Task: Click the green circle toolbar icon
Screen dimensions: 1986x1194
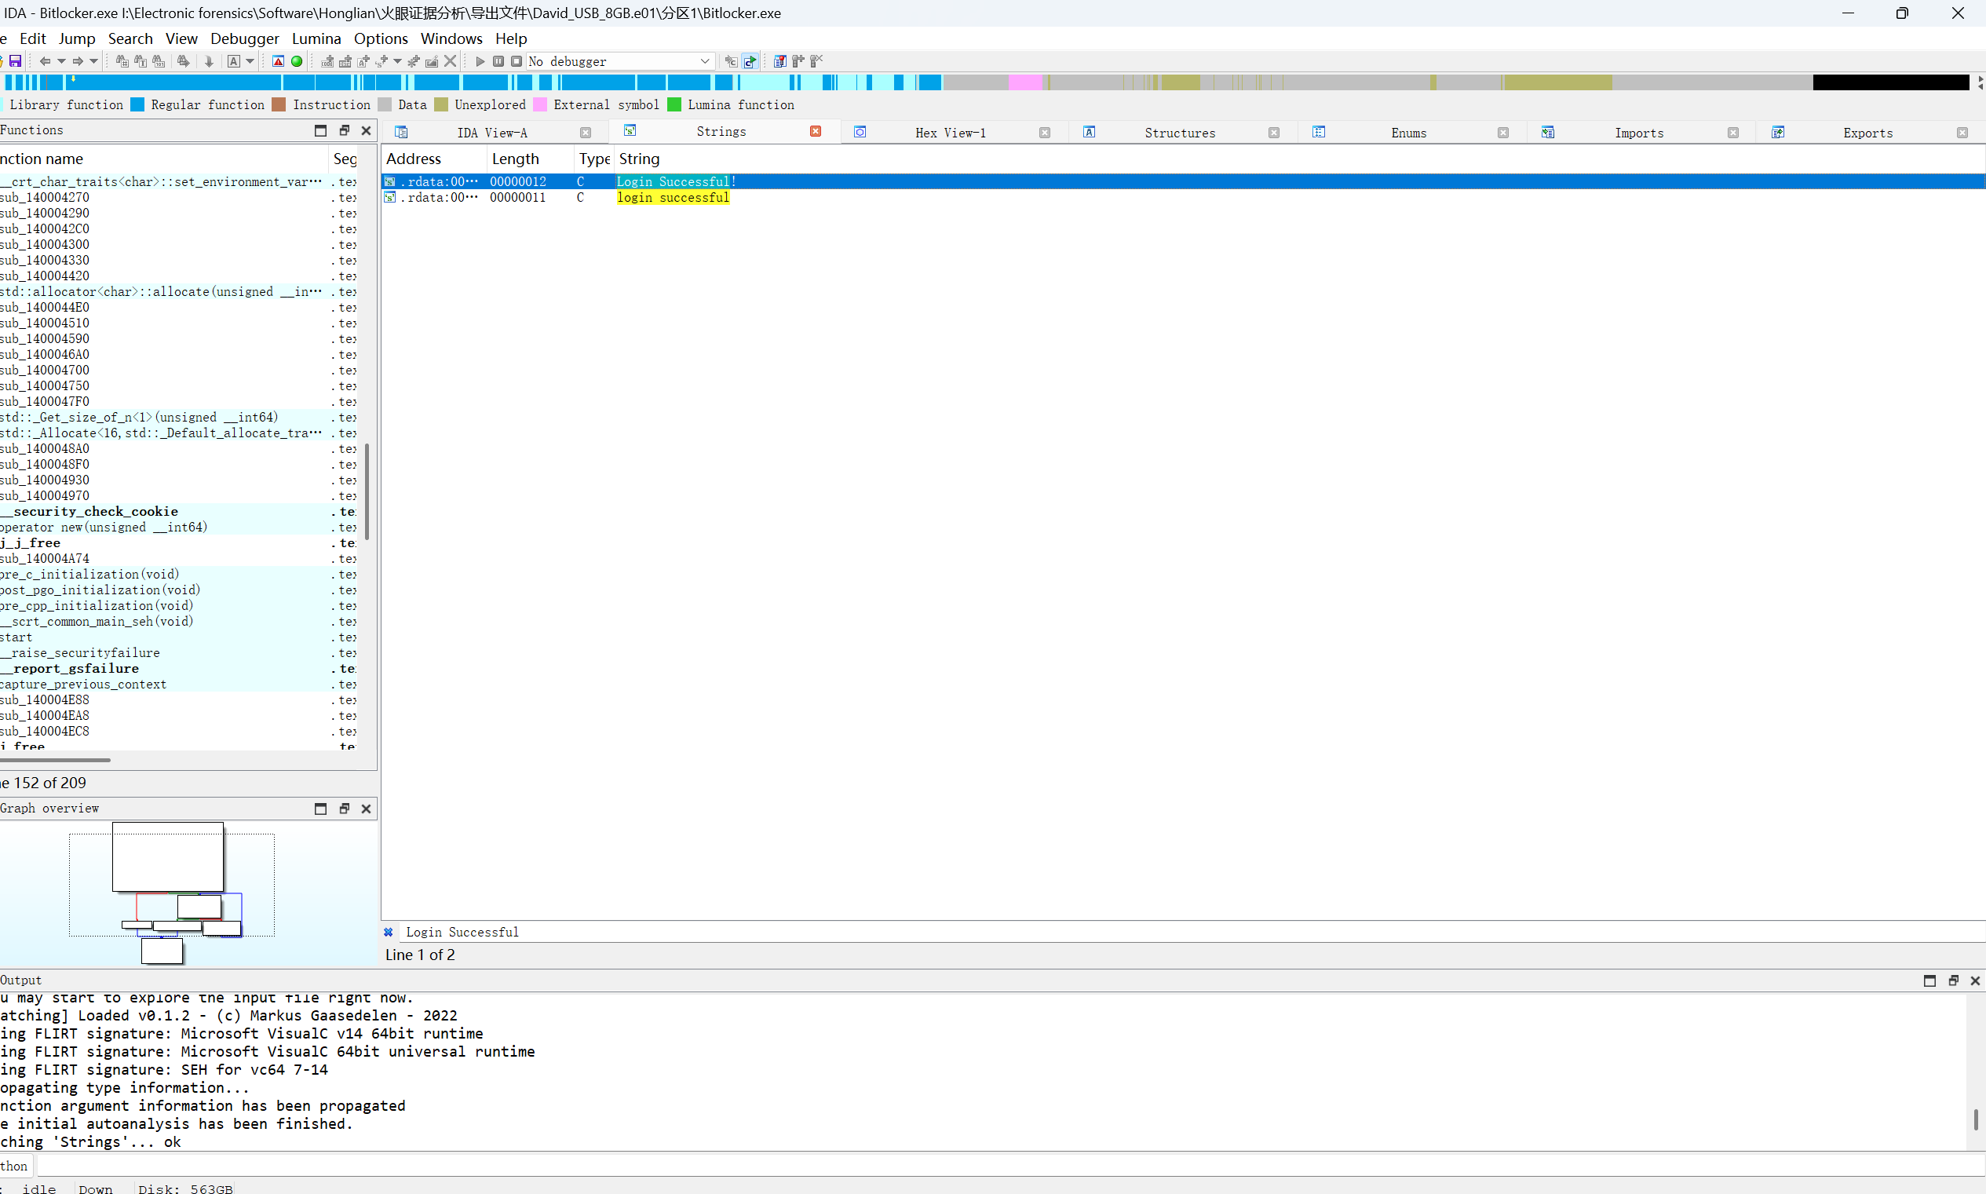Action: coord(297,61)
